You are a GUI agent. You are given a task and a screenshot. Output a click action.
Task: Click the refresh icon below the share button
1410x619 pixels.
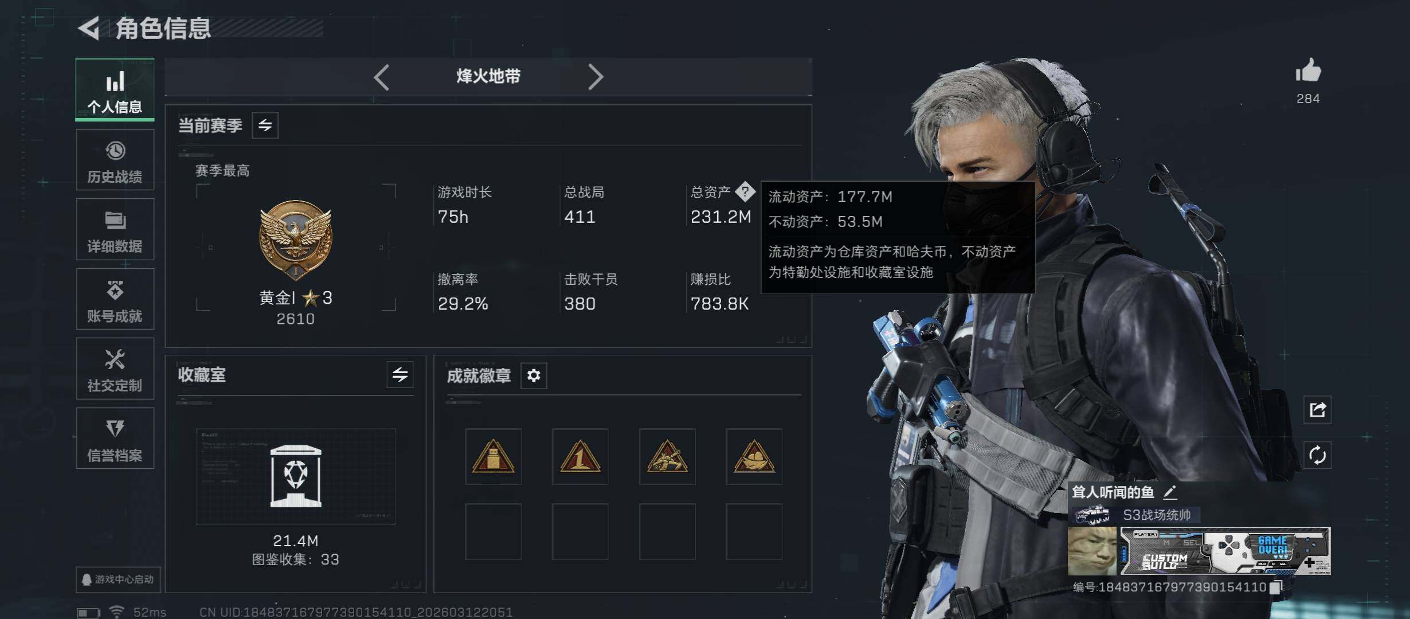pyautogui.click(x=1317, y=456)
